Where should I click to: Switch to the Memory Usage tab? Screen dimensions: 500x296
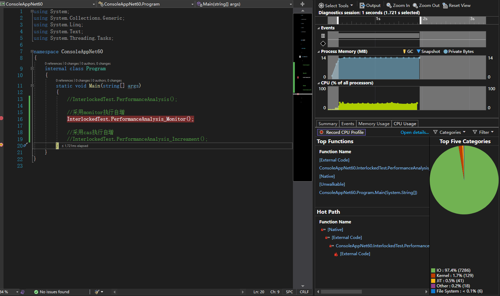click(x=374, y=124)
